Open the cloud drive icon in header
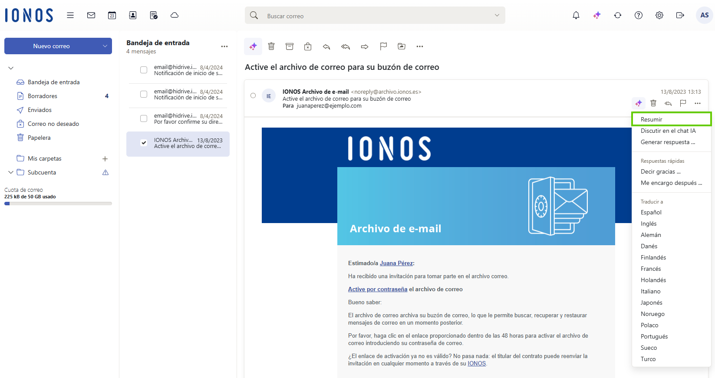The width and height of the screenshot is (715, 378). 175,15
